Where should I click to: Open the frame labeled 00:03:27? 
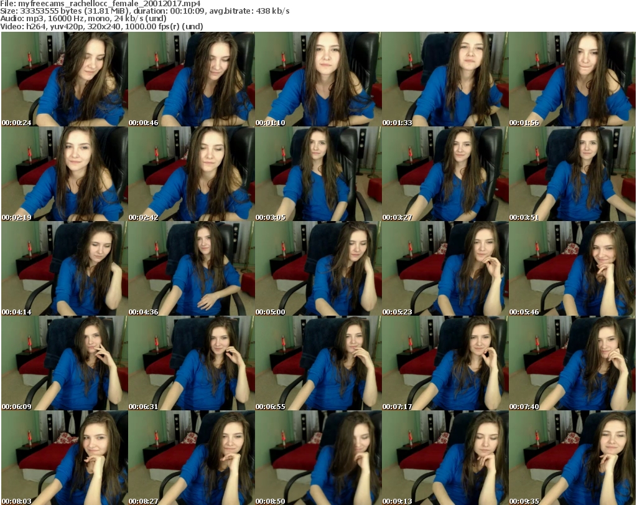click(x=445, y=174)
